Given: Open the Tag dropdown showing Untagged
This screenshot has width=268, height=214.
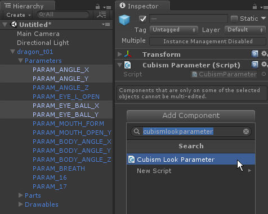Looking at the screenshot, I should point(174,30).
